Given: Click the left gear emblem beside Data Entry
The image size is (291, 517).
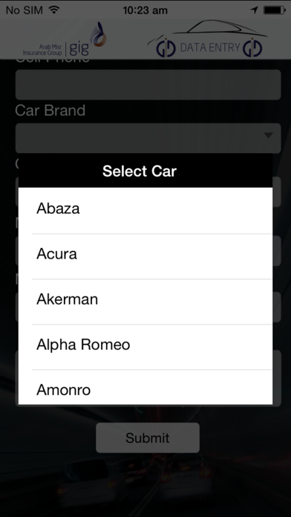Looking at the screenshot, I should [x=166, y=48].
